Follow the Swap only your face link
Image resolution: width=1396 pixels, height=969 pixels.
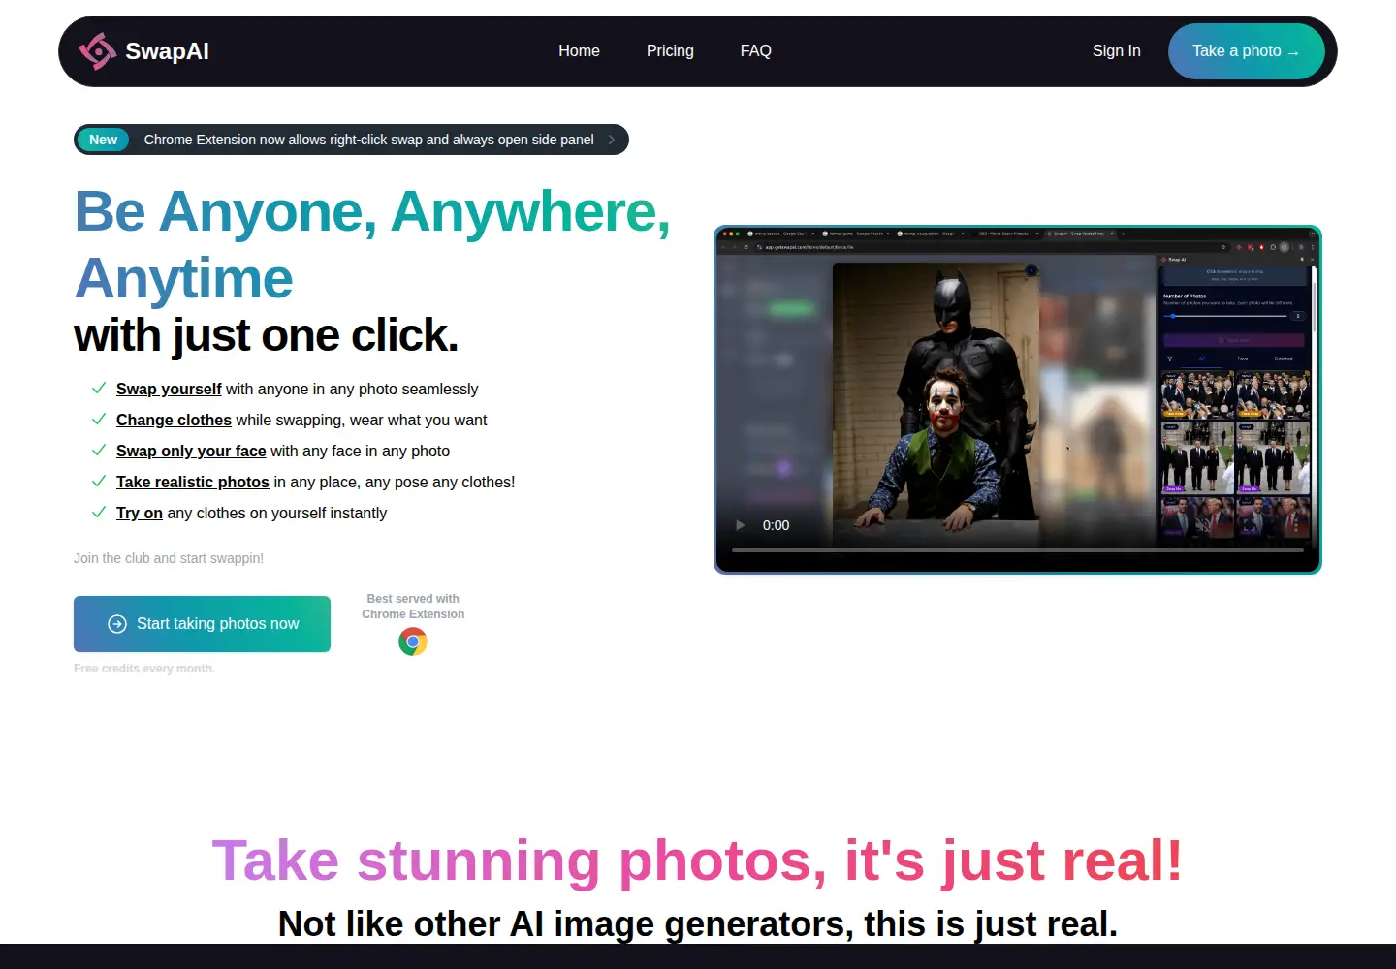191,451
